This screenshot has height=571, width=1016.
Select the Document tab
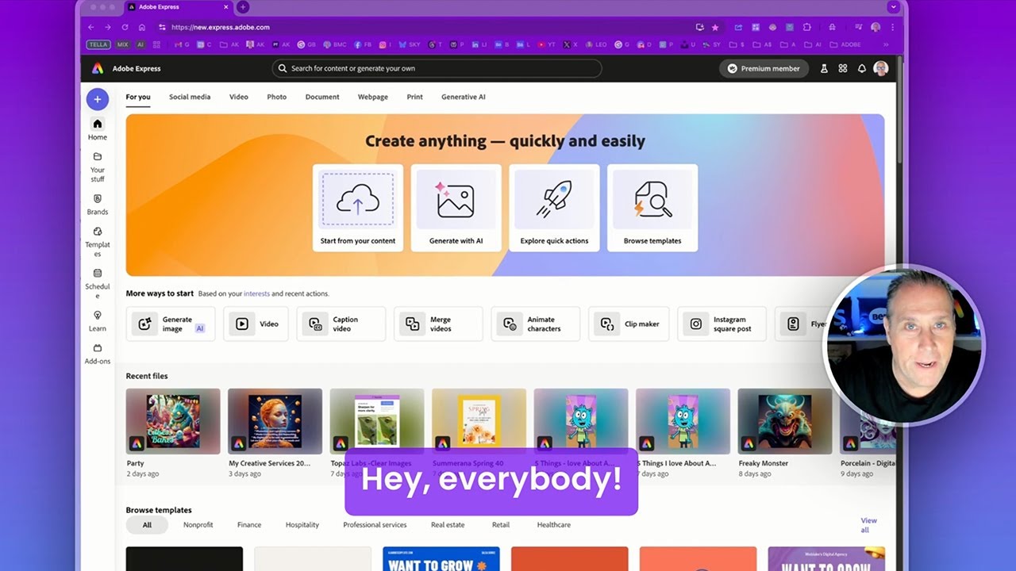click(x=322, y=97)
